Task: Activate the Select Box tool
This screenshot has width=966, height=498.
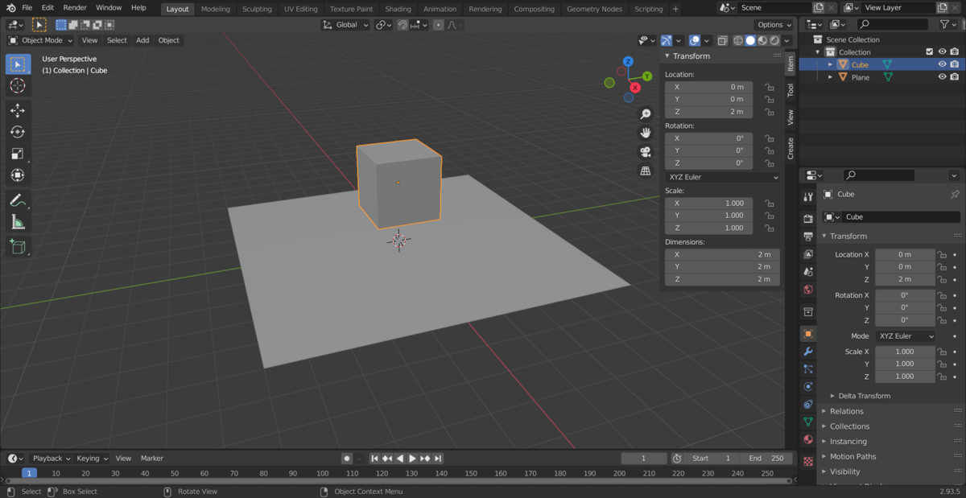Action: point(18,64)
